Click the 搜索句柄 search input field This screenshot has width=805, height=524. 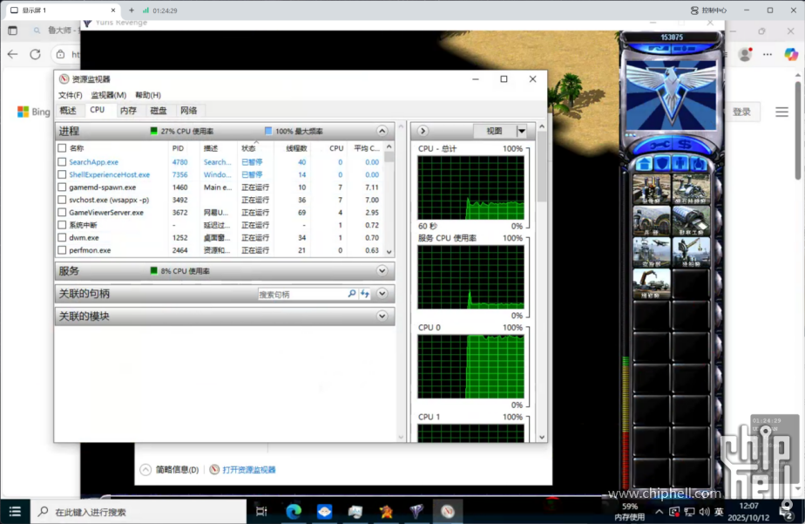301,295
